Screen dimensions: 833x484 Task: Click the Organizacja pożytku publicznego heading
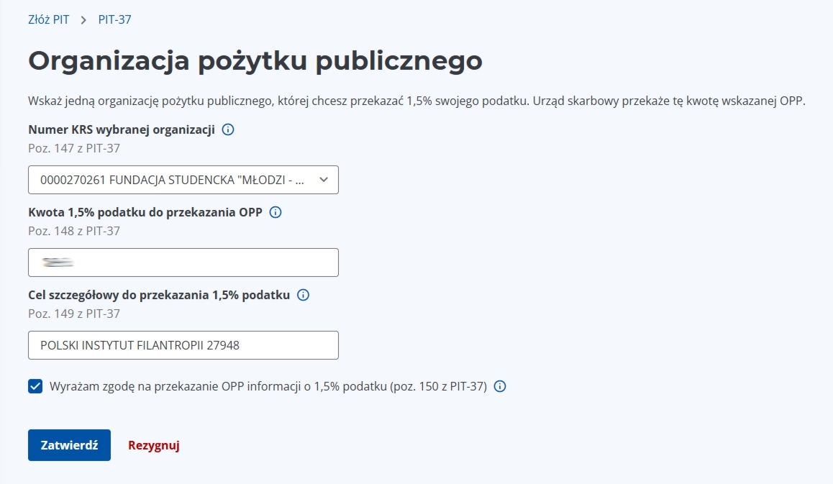pos(255,61)
